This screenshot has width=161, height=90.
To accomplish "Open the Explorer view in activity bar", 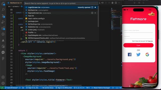I will (x=3, y=4).
